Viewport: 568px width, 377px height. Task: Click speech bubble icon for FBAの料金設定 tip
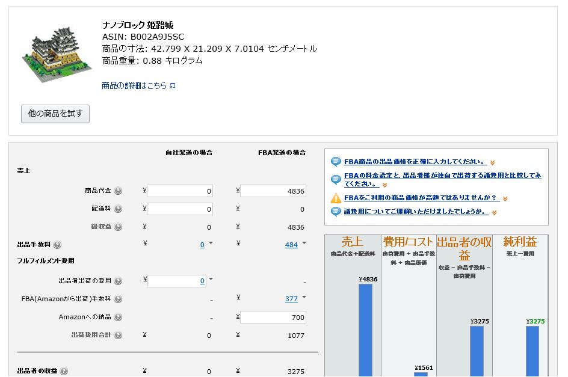336,179
